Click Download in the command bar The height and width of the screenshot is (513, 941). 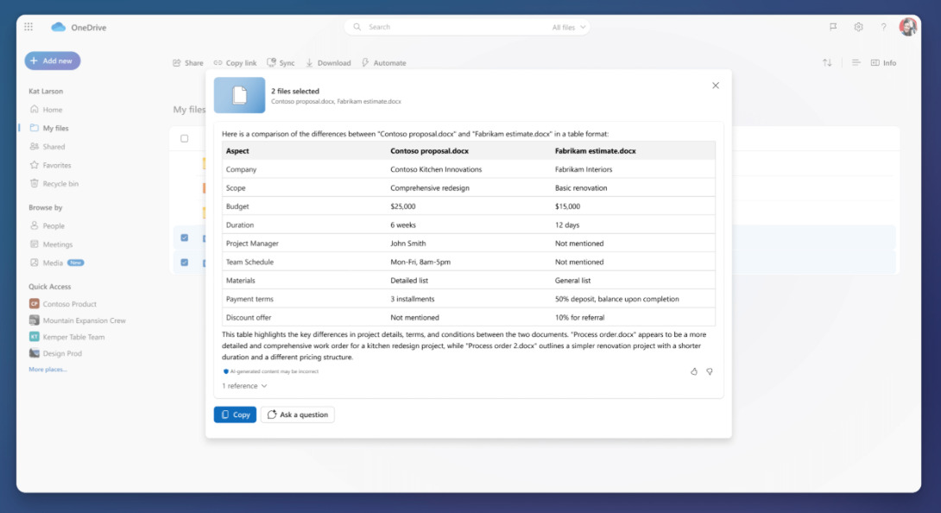(328, 62)
